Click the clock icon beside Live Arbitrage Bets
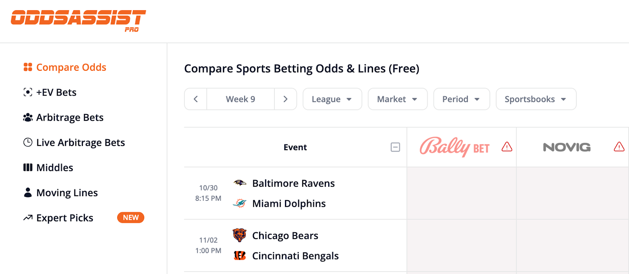The width and height of the screenshot is (629, 274). pos(27,142)
